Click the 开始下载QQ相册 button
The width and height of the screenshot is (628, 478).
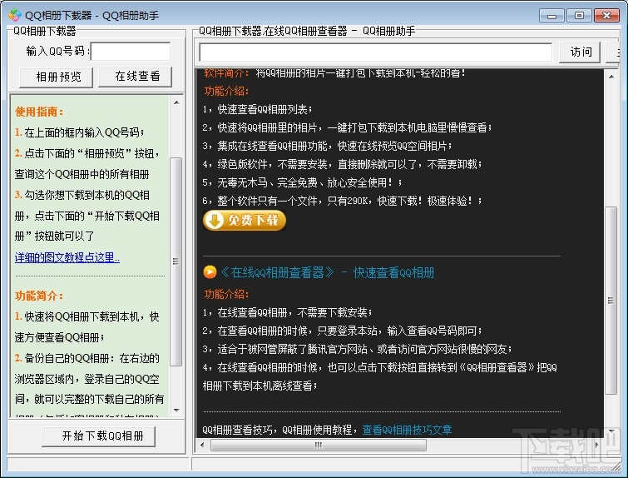click(98, 436)
